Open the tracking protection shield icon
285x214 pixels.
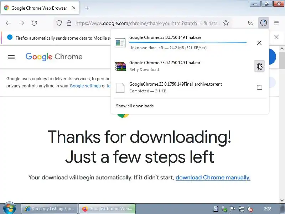click(59, 23)
